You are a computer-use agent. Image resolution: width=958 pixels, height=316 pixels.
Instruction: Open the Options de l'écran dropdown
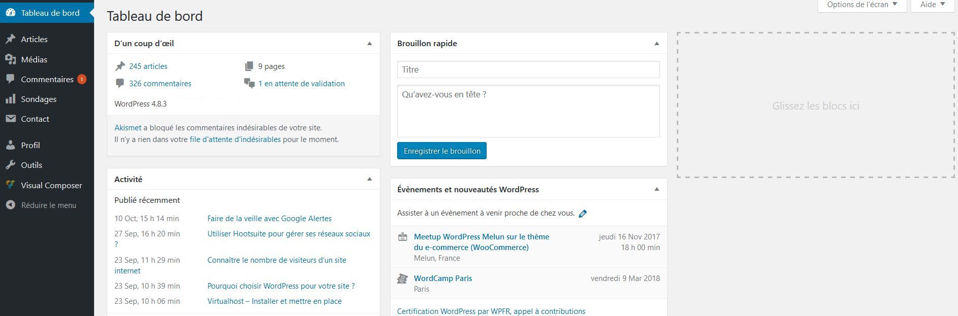pyautogui.click(x=862, y=5)
